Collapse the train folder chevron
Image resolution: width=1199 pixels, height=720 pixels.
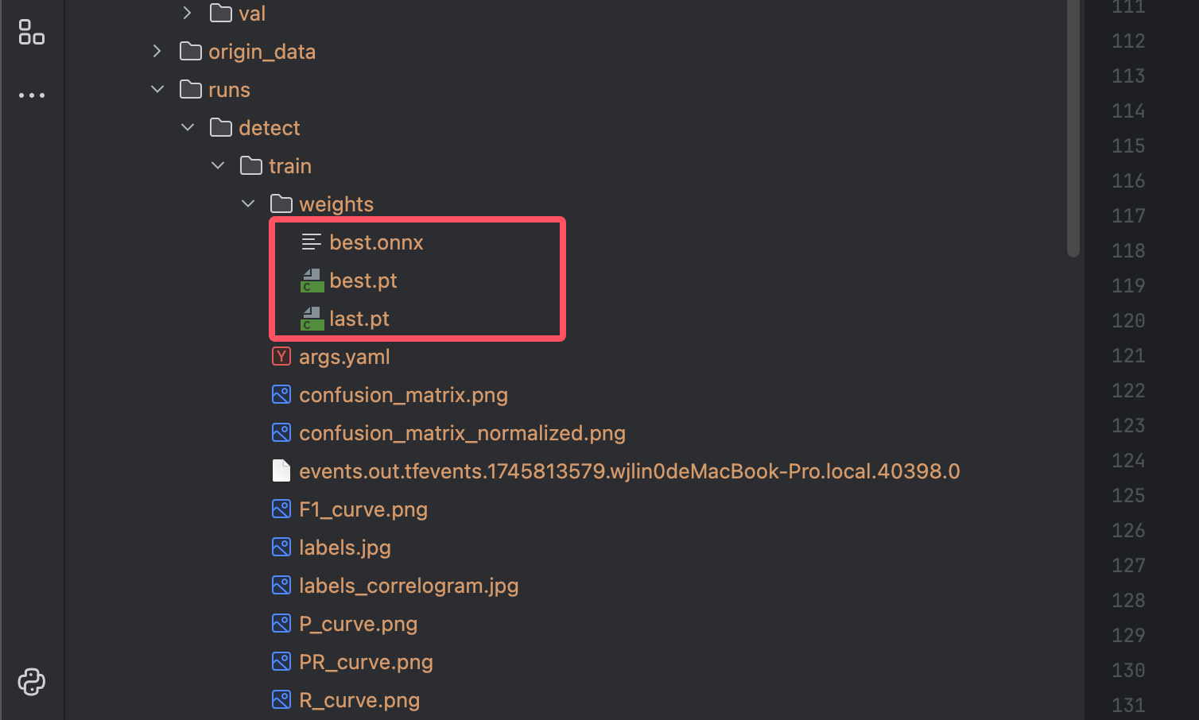(218, 166)
